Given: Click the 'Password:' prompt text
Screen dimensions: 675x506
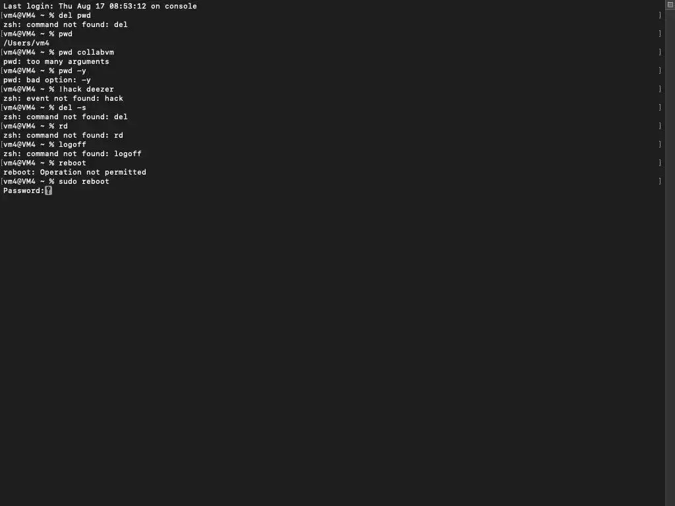Looking at the screenshot, I should 24,190.
